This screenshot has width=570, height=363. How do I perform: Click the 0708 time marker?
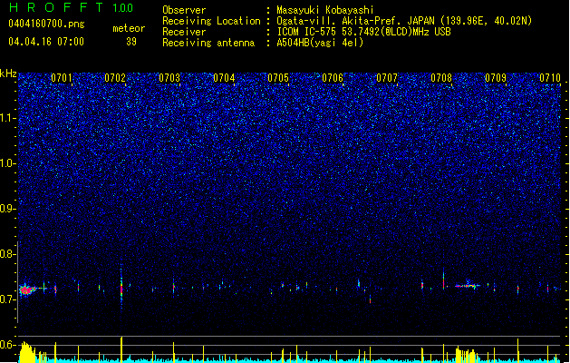click(441, 78)
